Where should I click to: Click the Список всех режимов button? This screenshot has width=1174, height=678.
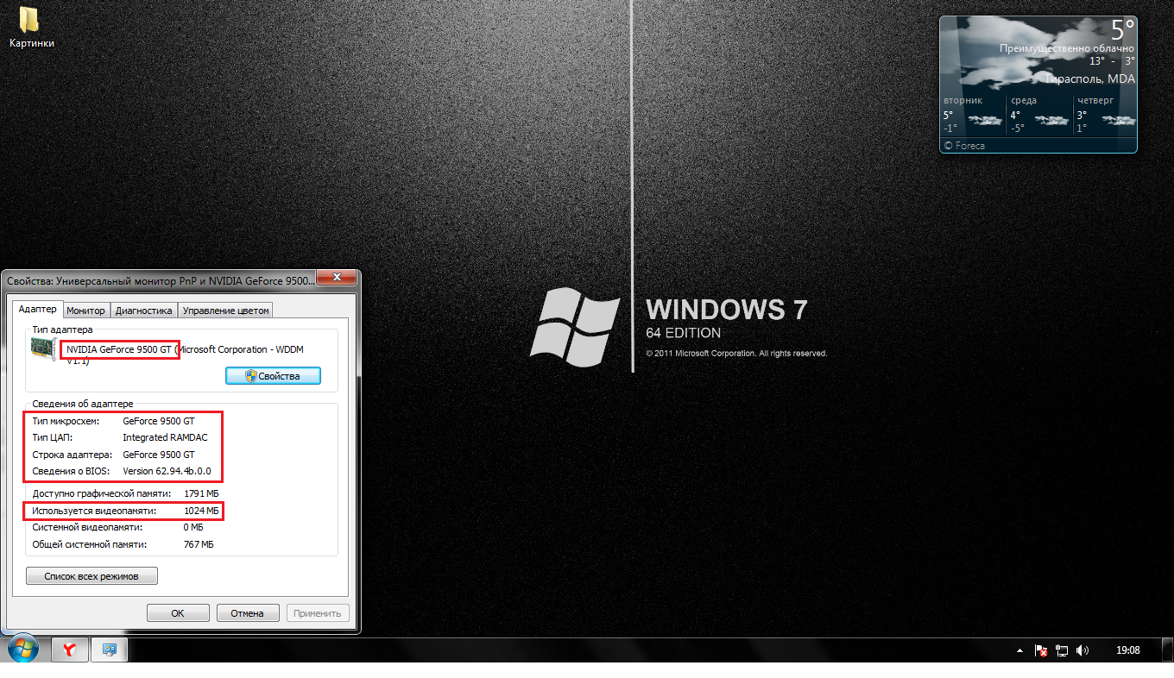92,575
